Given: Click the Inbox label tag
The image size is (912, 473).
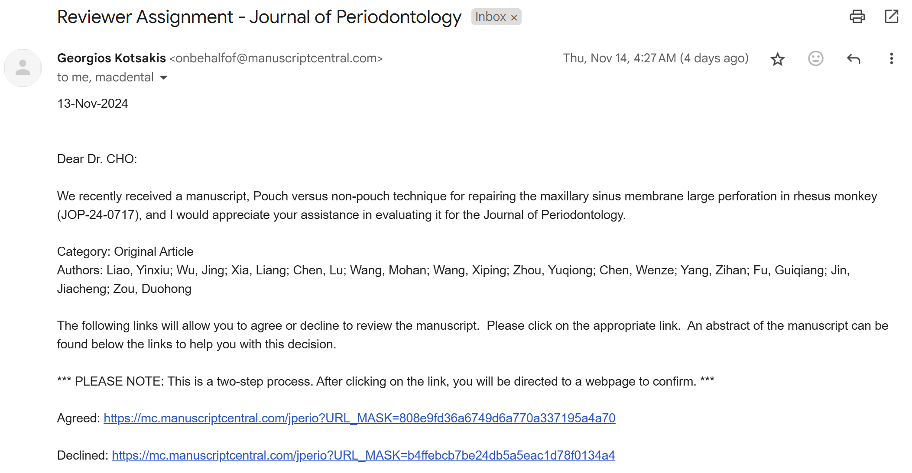Looking at the screenshot, I should pyautogui.click(x=490, y=17).
